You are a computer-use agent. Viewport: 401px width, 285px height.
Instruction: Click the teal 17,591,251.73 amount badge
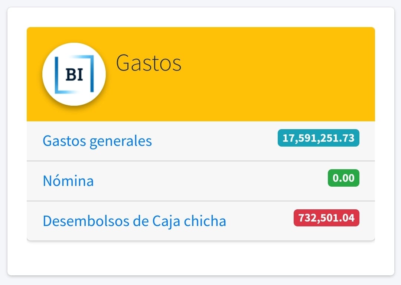point(319,138)
